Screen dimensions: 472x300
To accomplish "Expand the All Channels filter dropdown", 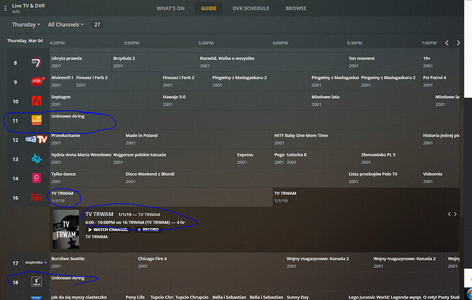I will (x=65, y=25).
